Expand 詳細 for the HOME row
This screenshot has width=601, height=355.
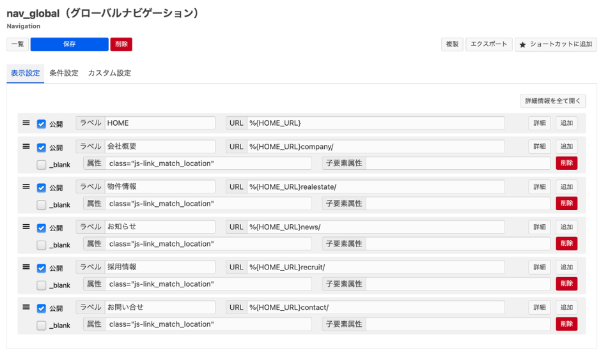[x=539, y=123]
